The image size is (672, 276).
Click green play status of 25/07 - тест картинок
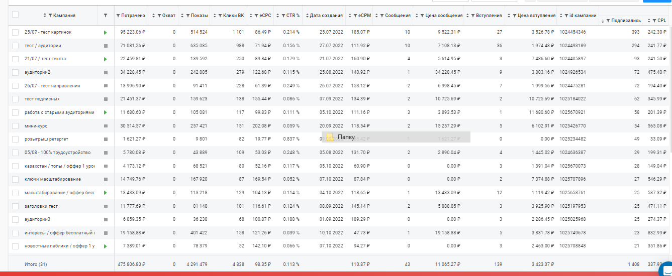106,32
